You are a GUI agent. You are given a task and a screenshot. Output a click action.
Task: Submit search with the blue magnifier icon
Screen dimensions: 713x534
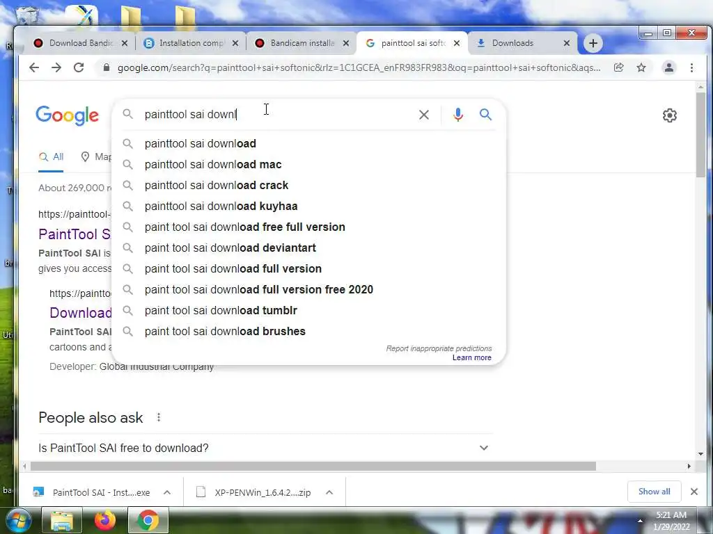coord(485,115)
